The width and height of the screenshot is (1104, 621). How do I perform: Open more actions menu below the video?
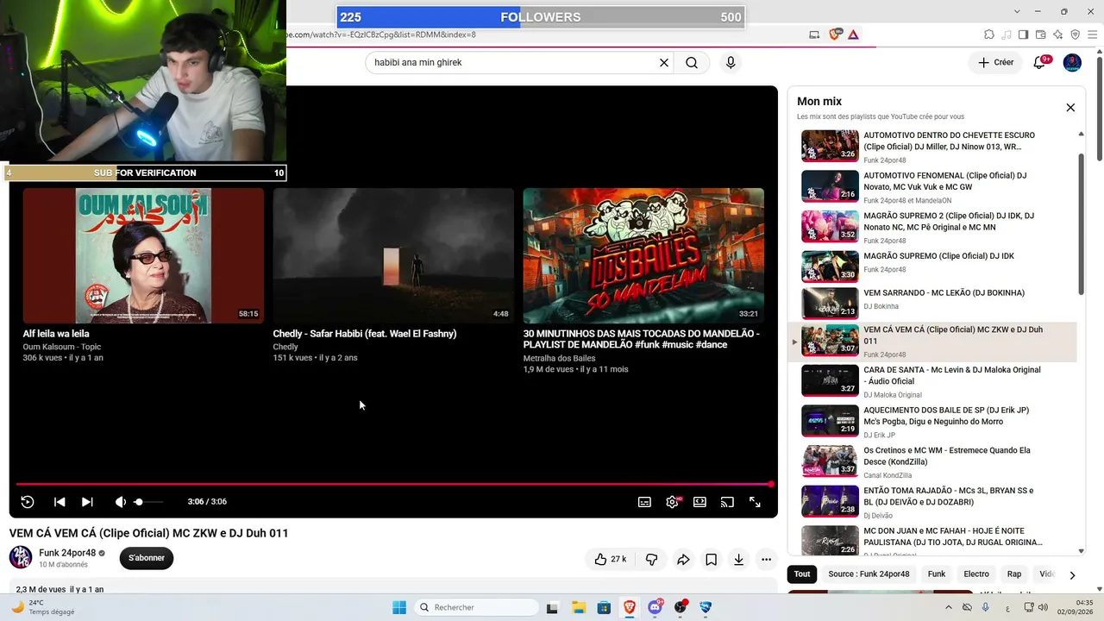(766, 560)
